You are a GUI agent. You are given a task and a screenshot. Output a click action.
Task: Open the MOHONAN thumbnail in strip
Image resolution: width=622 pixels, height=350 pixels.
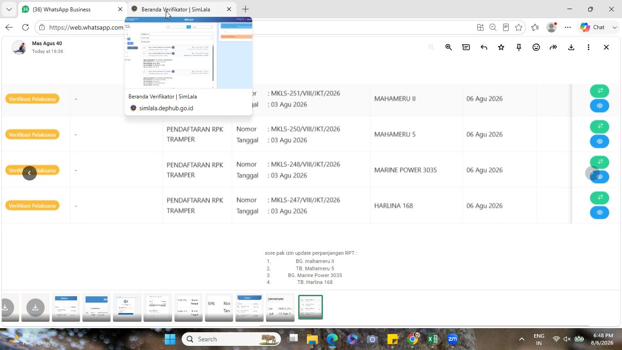(x=280, y=307)
